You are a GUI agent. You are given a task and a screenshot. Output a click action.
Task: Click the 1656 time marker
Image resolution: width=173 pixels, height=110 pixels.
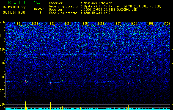pyautogui.click(x=101, y=24)
